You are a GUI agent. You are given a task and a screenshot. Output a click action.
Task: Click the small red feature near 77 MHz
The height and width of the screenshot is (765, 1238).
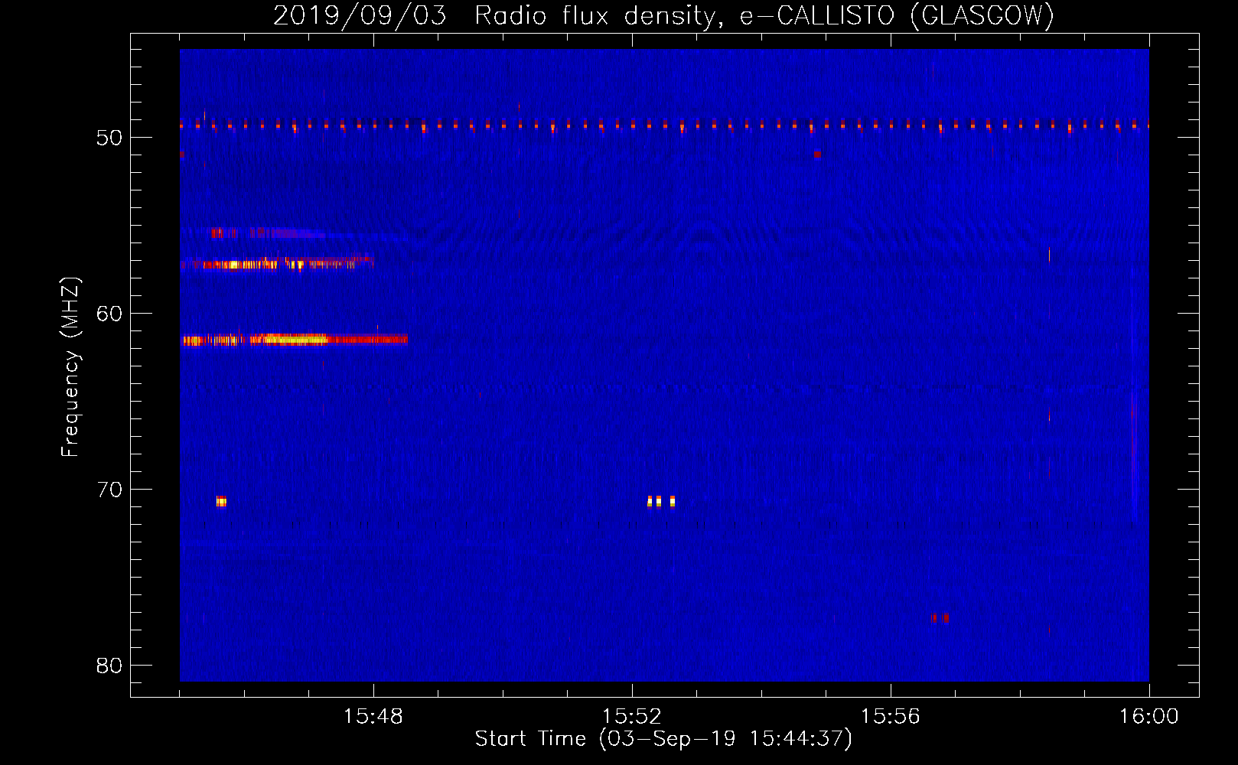(x=940, y=617)
